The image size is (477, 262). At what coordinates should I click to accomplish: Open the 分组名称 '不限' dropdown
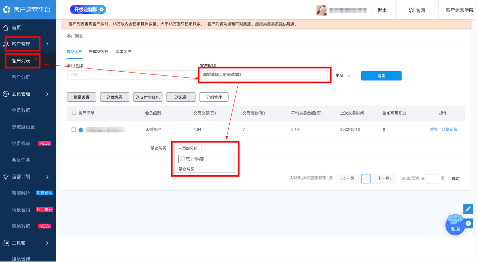tap(130, 75)
